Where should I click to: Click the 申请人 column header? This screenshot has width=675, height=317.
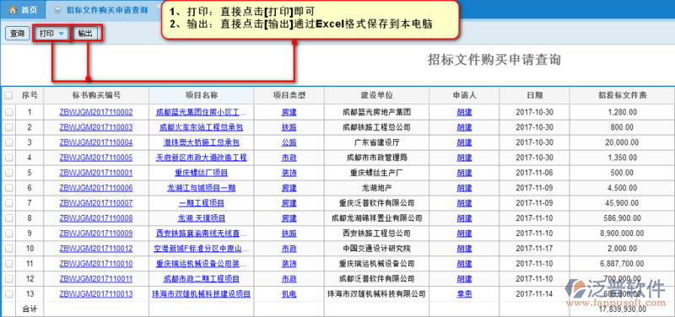pyautogui.click(x=464, y=95)
